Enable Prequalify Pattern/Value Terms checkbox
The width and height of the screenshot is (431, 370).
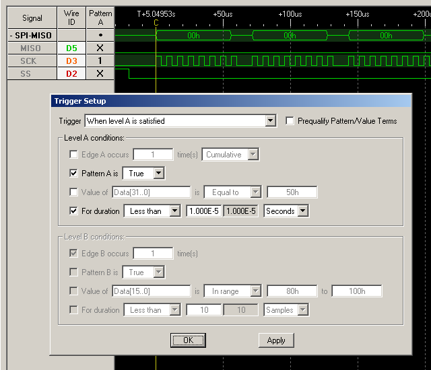point(290,121)
